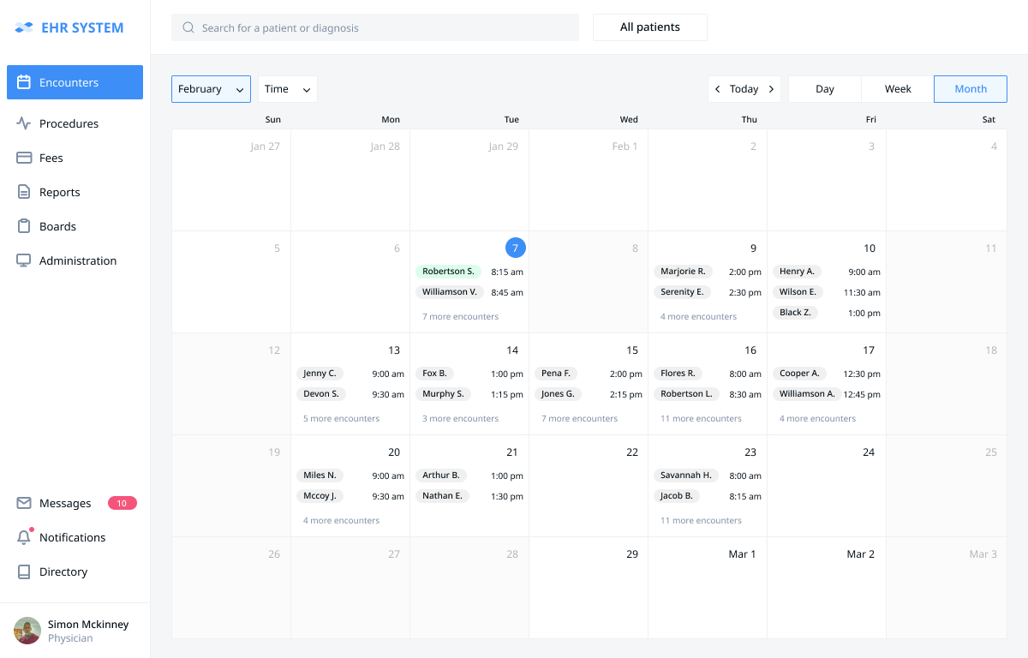
Task: Open the Directory menu label
Action: click(63, 571)
